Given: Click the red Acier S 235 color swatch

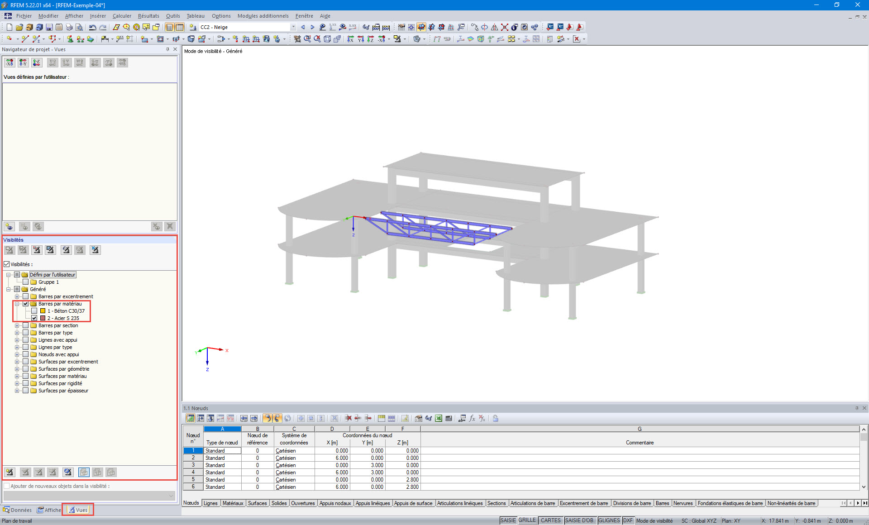Looking at the screenshot, I should (x=43, y=318).
